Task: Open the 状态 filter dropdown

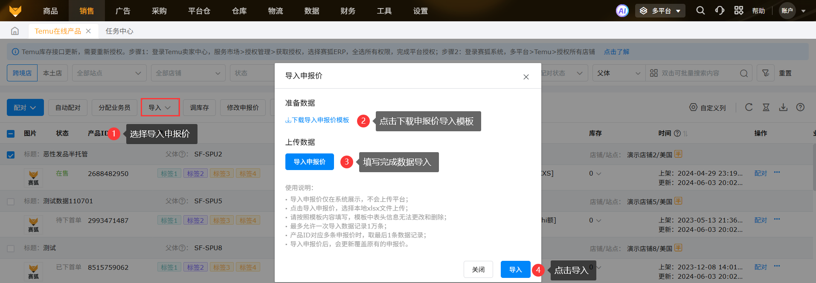Action: tap(253, 73)
